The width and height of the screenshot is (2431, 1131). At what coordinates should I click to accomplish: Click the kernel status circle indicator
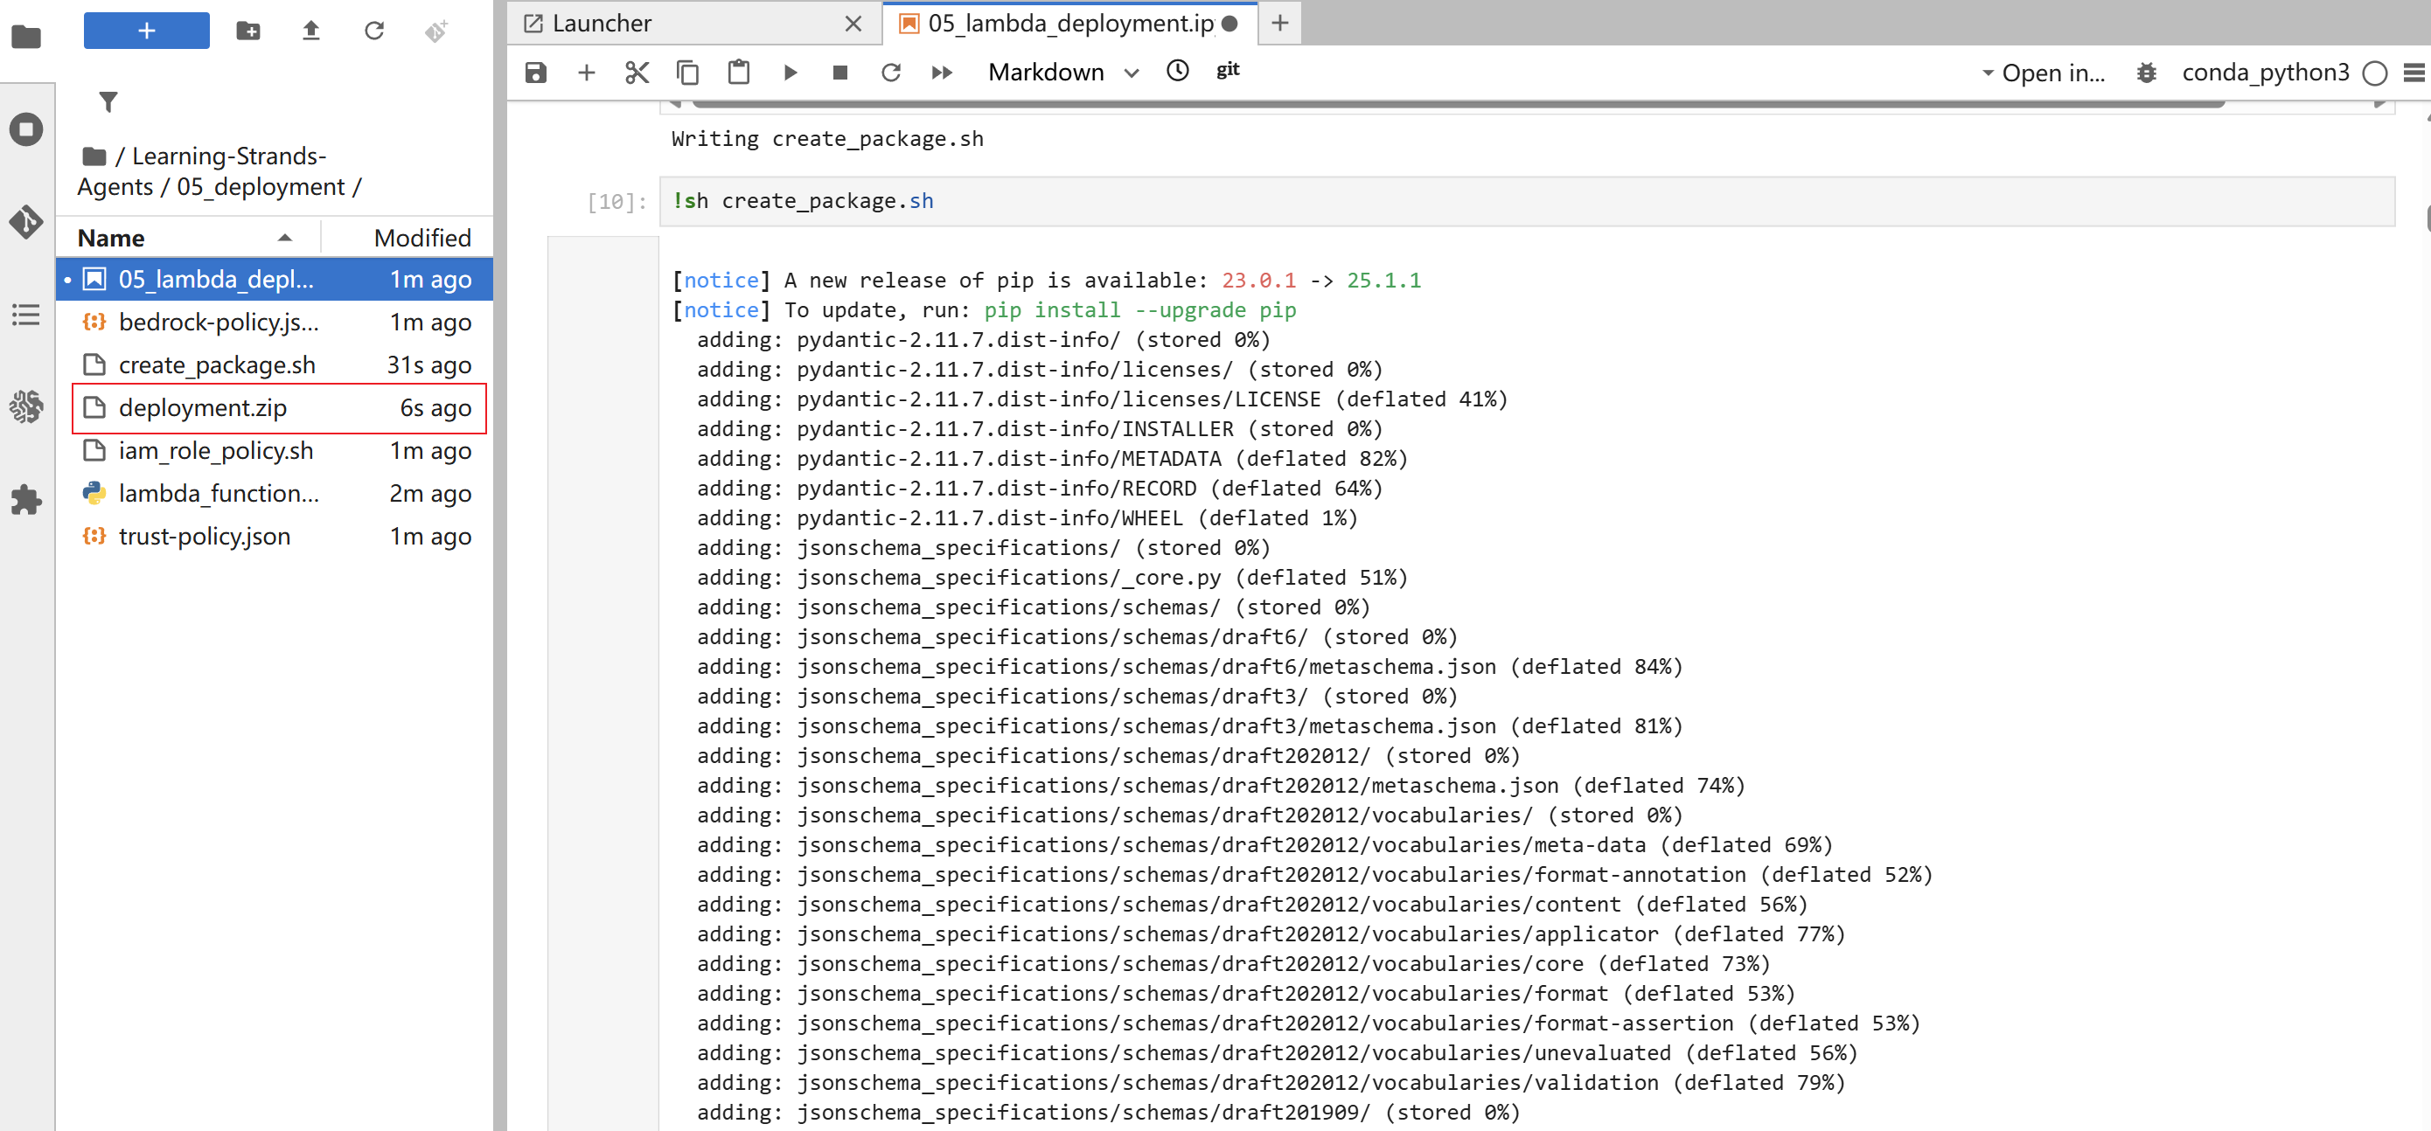(2375, 73)
